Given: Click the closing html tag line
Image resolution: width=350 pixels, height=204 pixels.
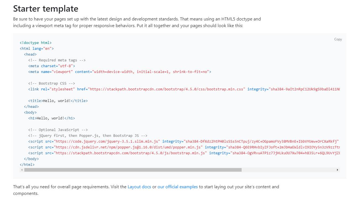Looking at the screenshot, I should click(x=27, y=165).
